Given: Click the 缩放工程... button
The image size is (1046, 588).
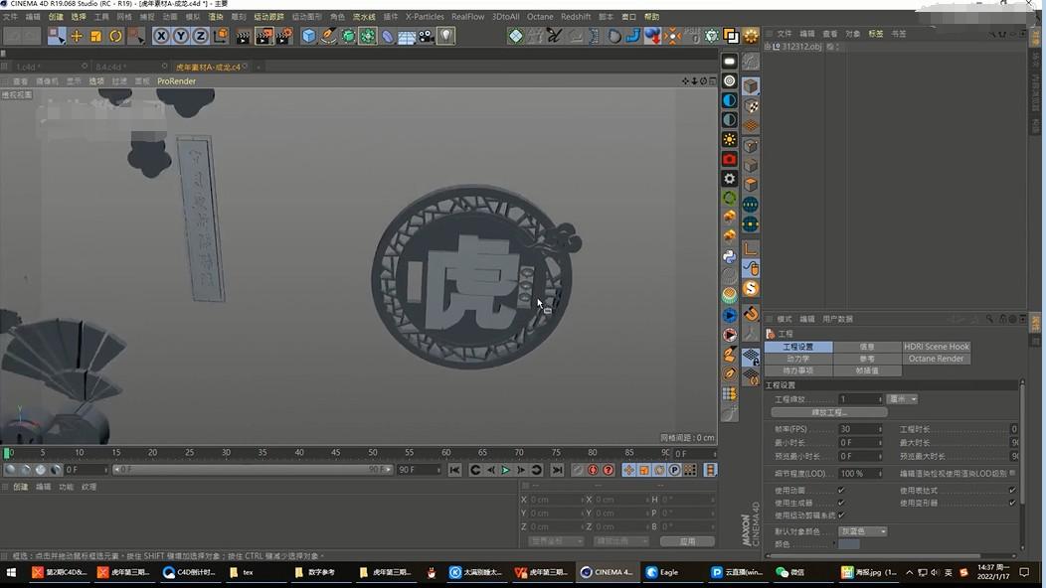Looking at the screenshot, I should click(829, 412).
